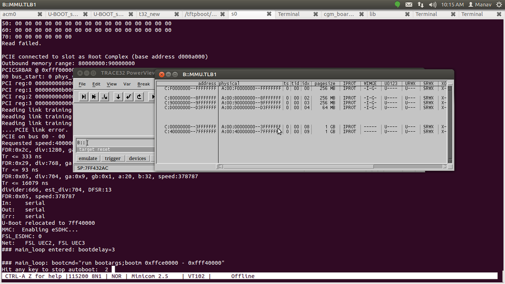The height and width of the screenshot is (284, 505).
Task: Open the mail envelope indicator
Action: click(x=409, y=5)
